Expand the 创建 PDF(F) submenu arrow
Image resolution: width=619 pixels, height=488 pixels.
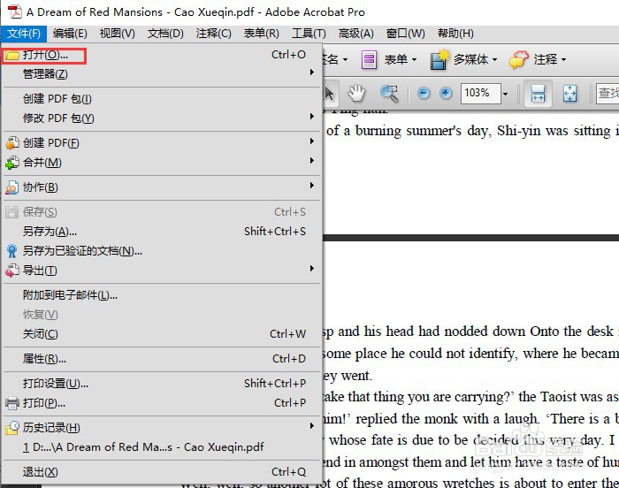click(x=312, y=141)
